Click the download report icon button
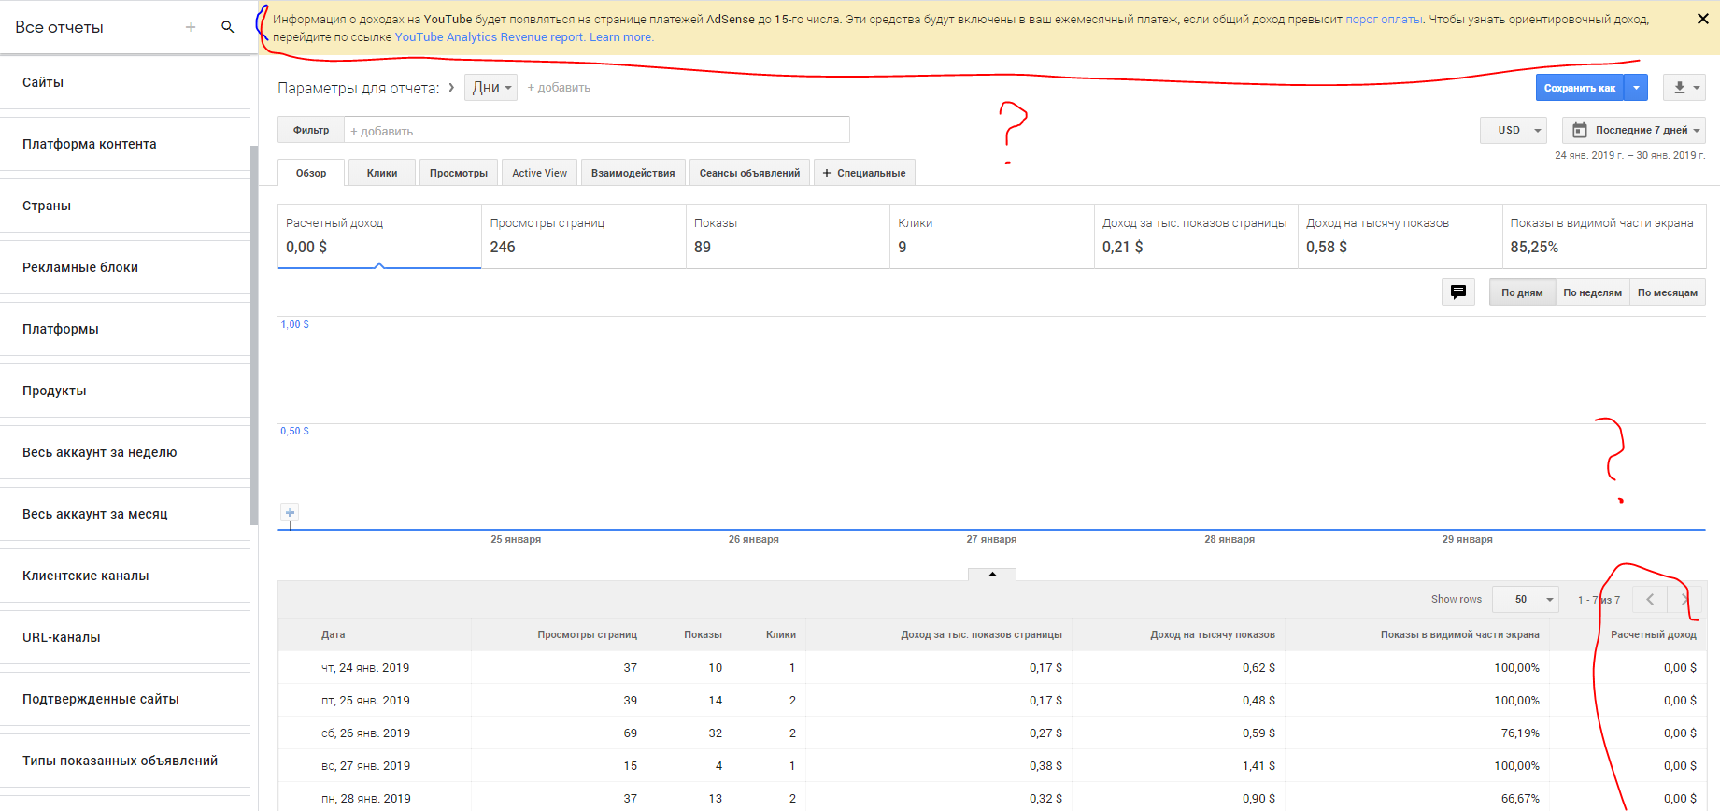The width and height of the screenshot is (1720, 811). click(1684, 88)
